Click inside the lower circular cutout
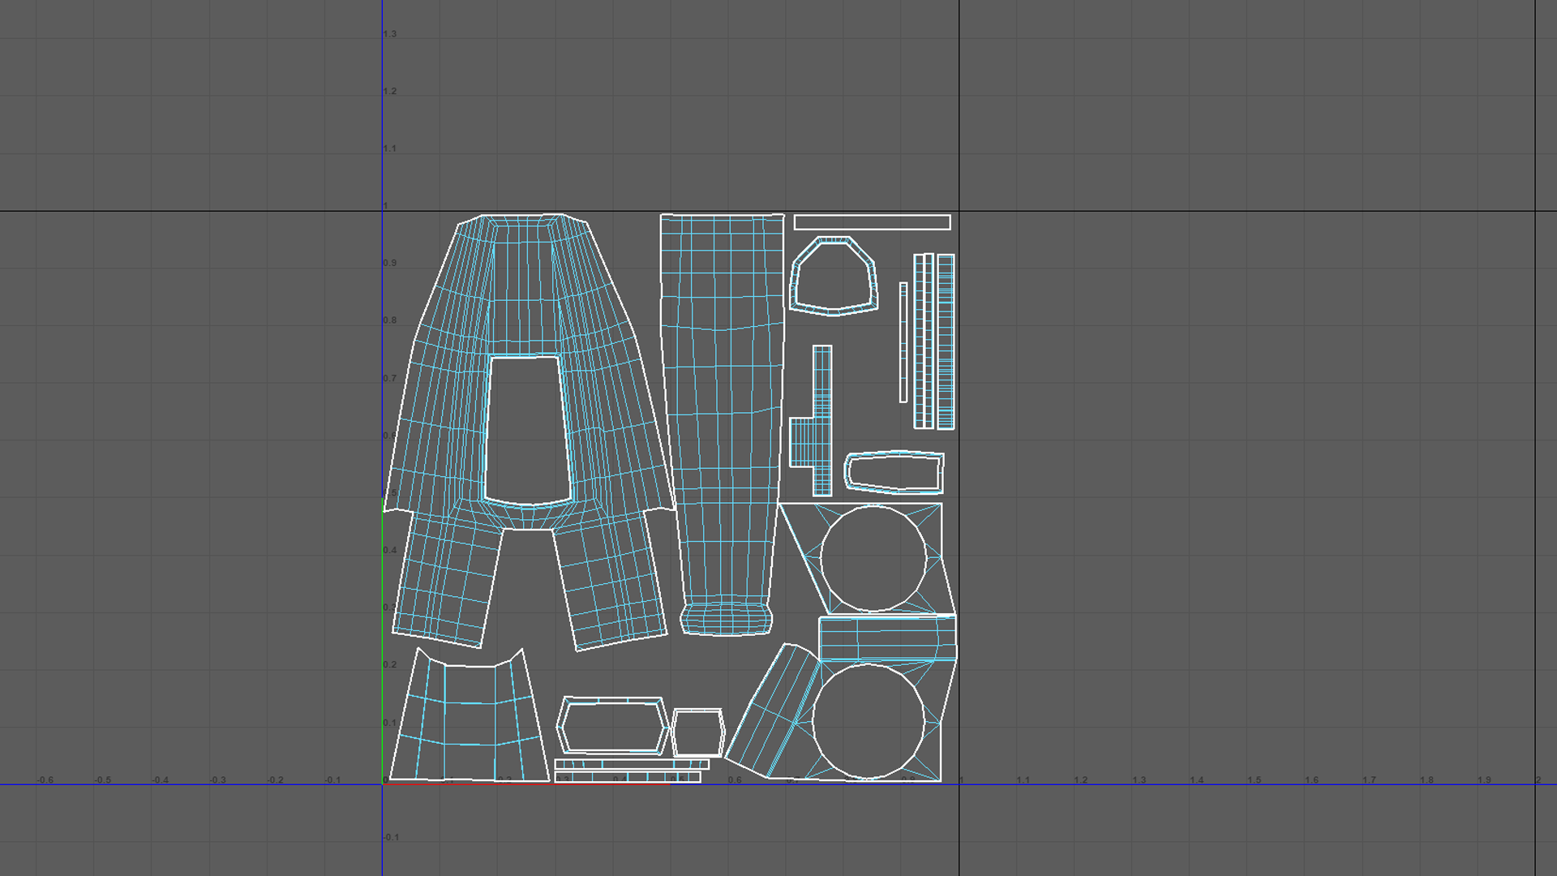 [868, 721]
